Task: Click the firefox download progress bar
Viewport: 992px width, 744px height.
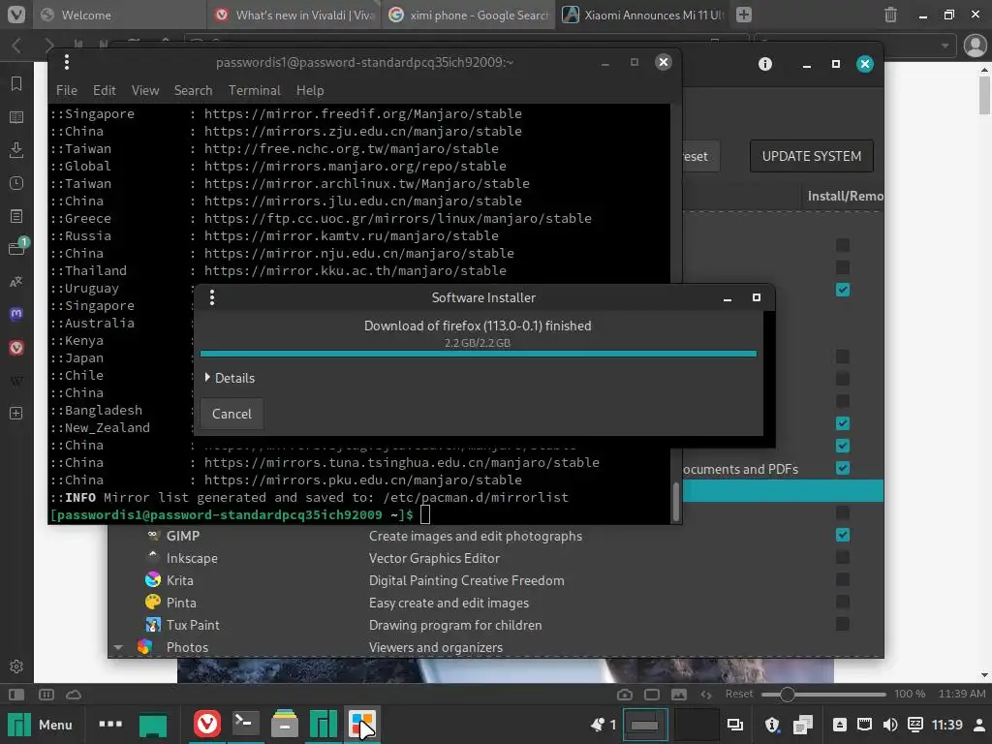Action: click(479, 354)
